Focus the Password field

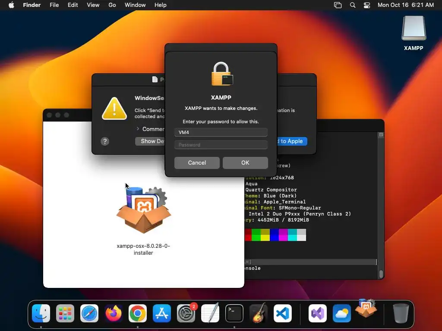tap(221, 145)
